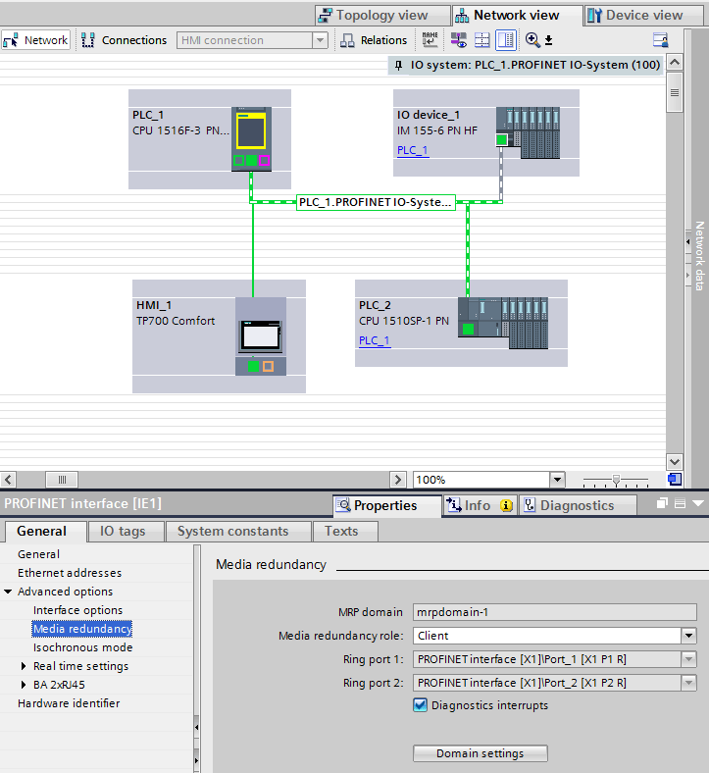Click the vertical scrollbar up arrow
The image size is (709, 773).
click(675, 63)
